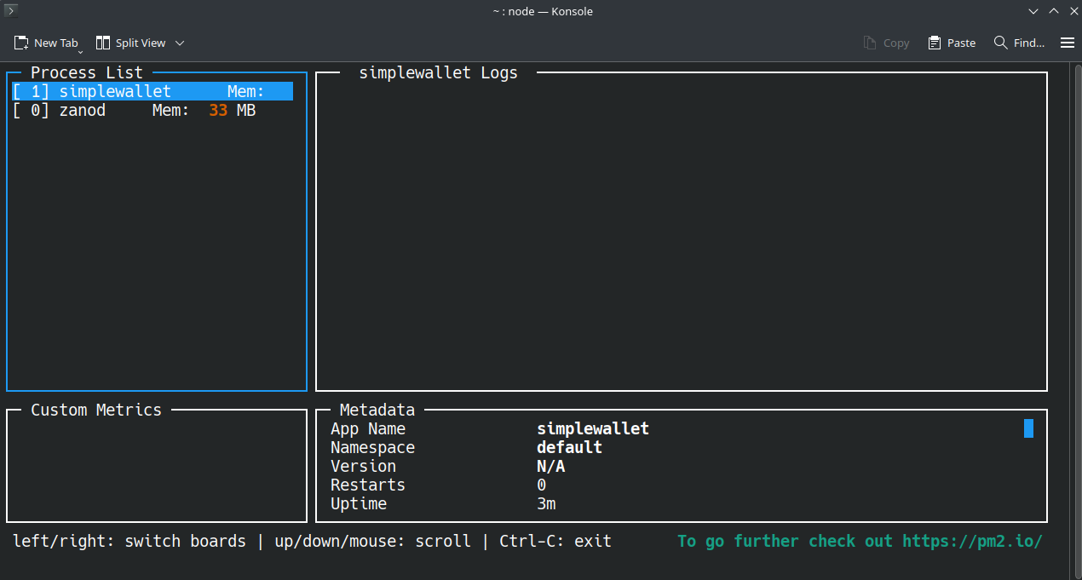Open Find with the magnifier icon
The width and height of the screenshot is (1082, 580).
point(1001,43)
